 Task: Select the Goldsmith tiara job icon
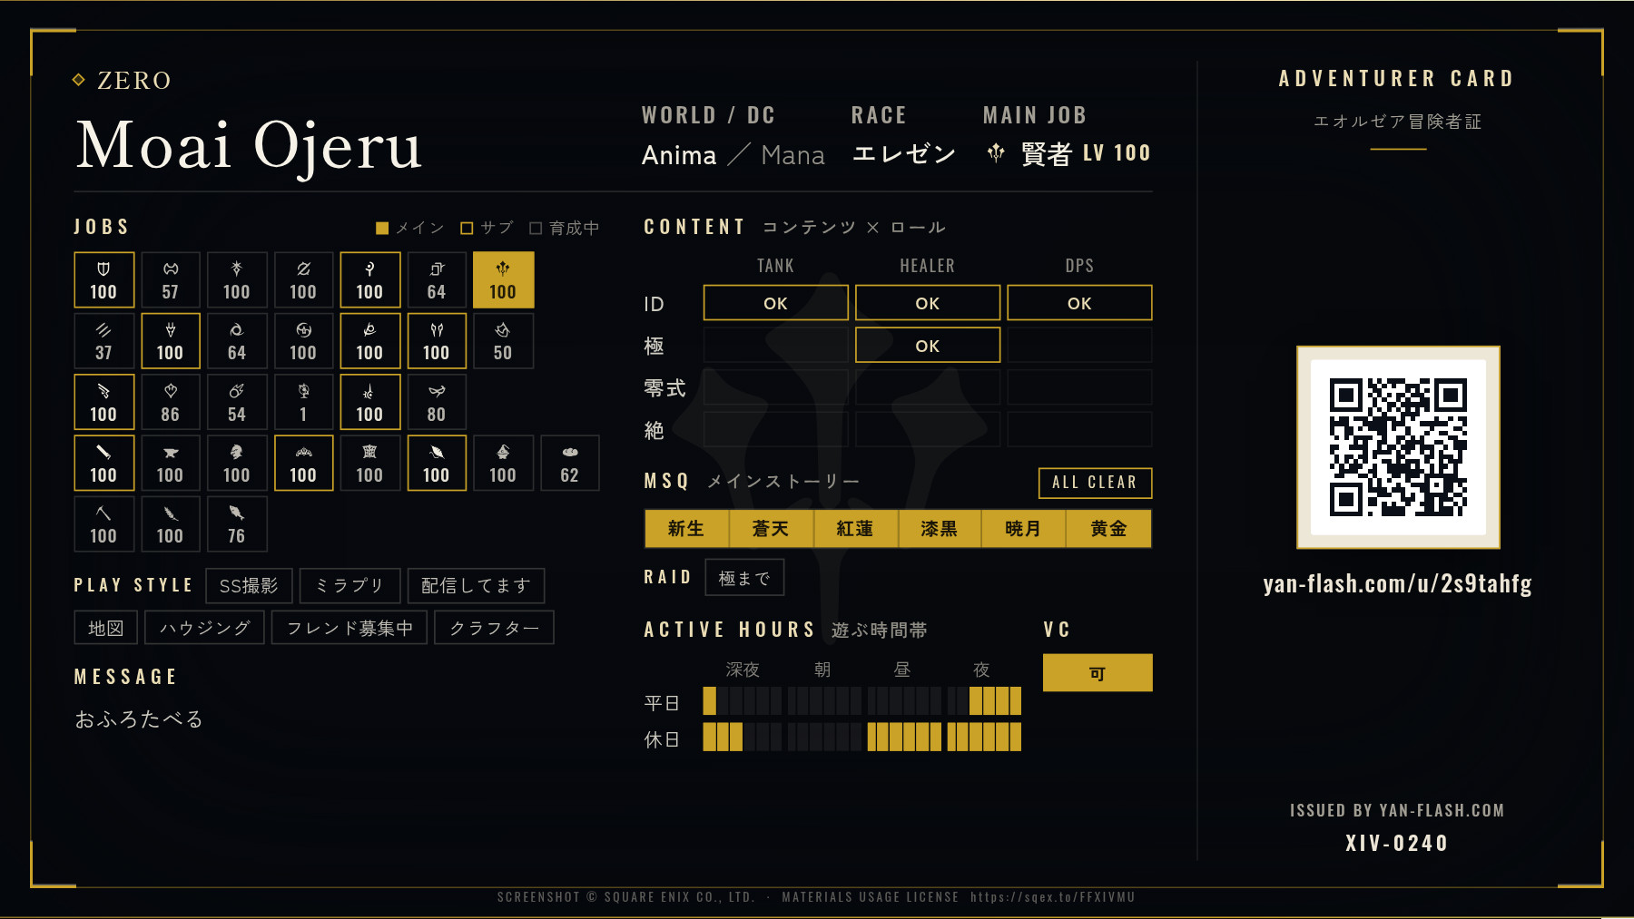click(x=303, y=452)
